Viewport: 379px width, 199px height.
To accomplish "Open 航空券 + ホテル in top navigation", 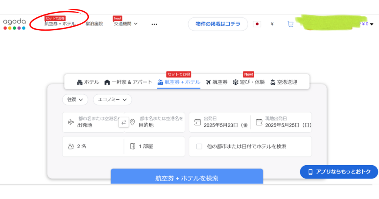I will click(60, 24).
